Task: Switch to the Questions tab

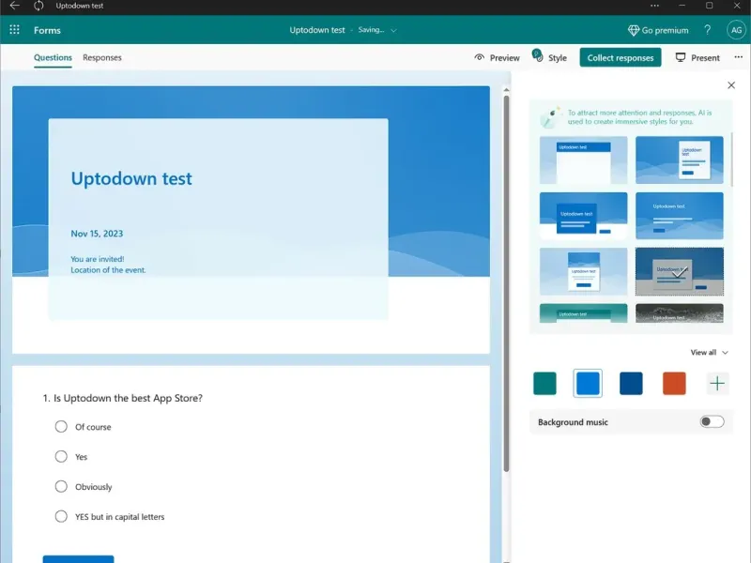Action: pyautogui.click(x=53, y=57)
